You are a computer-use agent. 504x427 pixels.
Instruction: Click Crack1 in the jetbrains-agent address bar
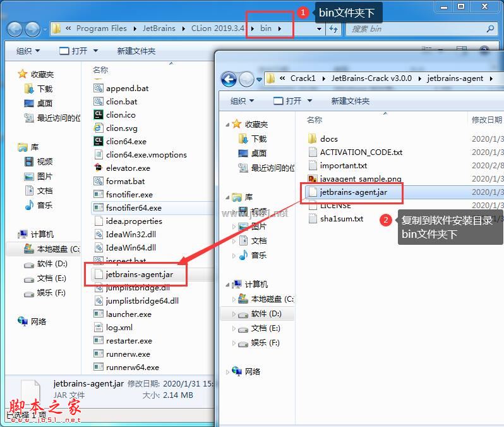[x=303, y=78]
